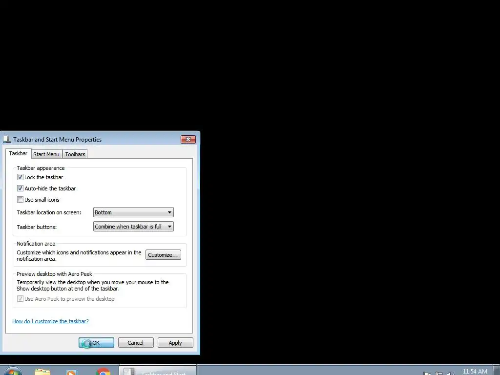This screenshot has height=375, width=500.
Task: Click the Taskbar and Start taskbar button
Action: pos(158,371)
